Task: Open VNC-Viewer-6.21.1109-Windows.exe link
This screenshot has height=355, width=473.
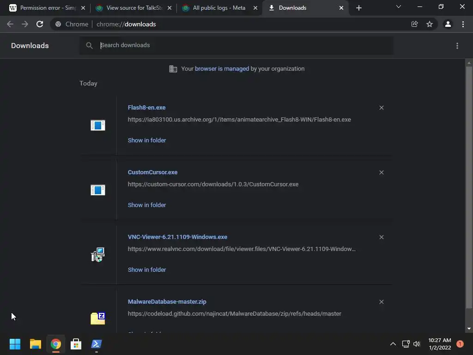Action: (x=177, y=237)
